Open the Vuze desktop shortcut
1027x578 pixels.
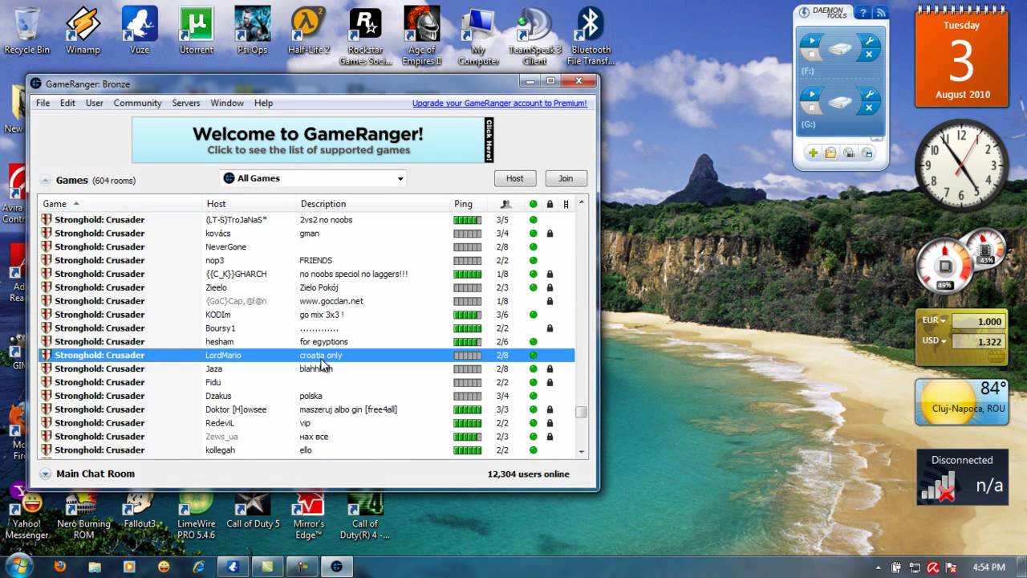tap(140, 31)
